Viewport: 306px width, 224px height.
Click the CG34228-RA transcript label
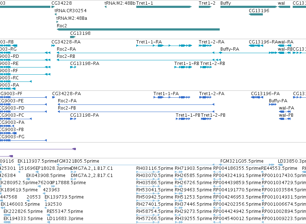tap(66, 42)
